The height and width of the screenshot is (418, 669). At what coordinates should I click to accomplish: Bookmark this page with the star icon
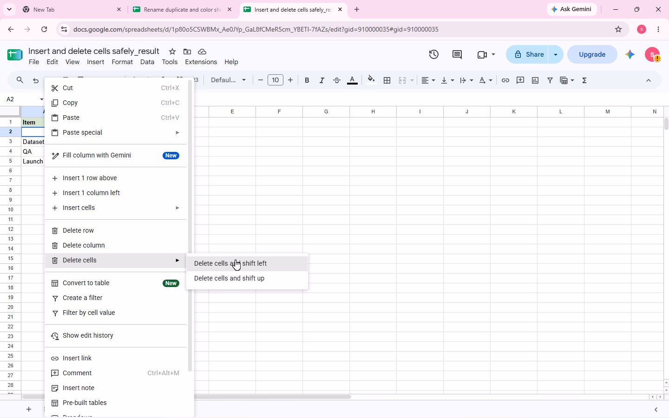pyautogui.click(x=618, y=29)
